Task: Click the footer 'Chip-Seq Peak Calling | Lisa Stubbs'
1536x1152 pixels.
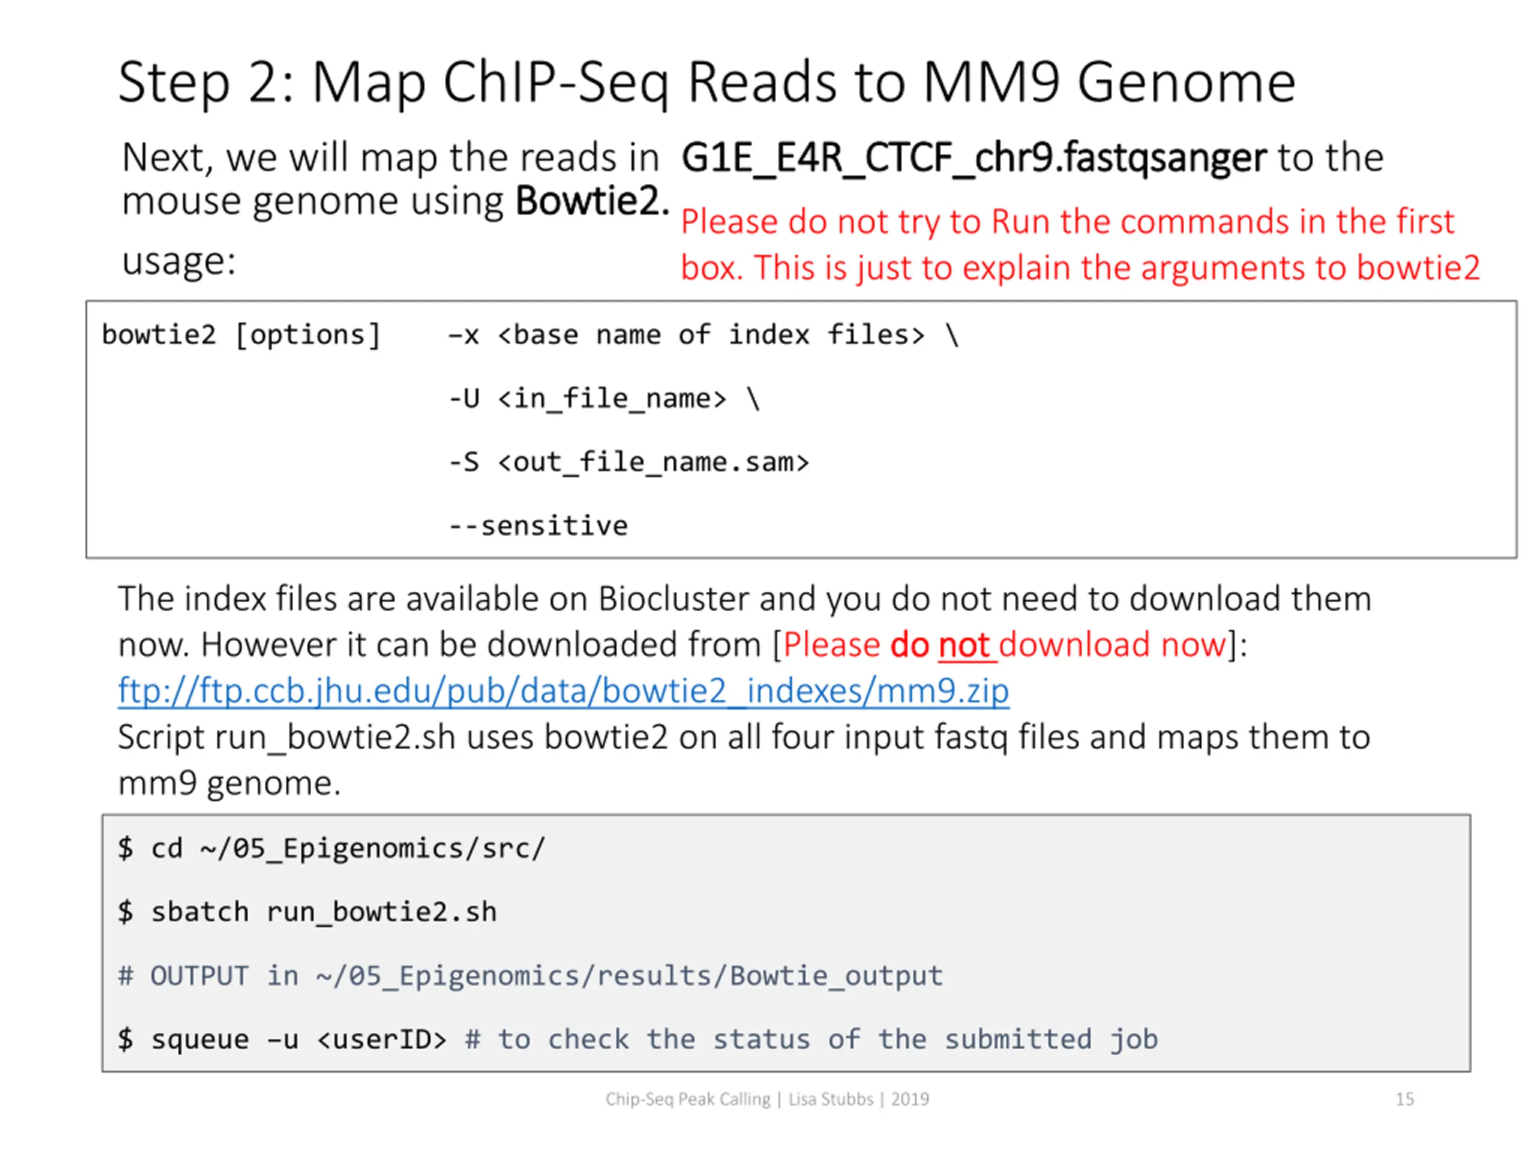Action: click(767, 1099)
